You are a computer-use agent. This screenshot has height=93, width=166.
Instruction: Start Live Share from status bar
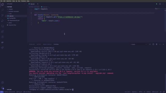coord(27,92)
